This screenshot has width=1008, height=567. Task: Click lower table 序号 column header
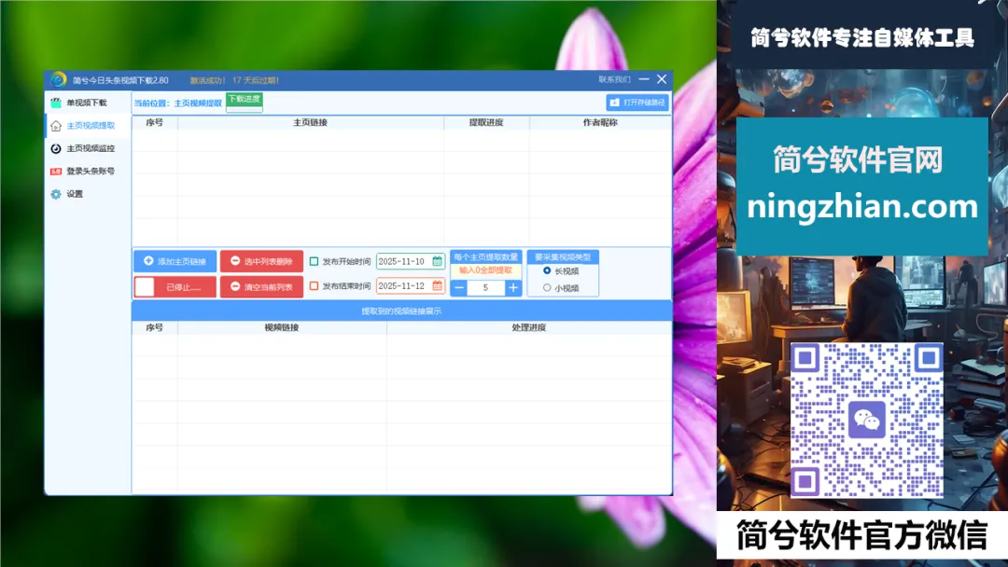(x=154, y=327)
